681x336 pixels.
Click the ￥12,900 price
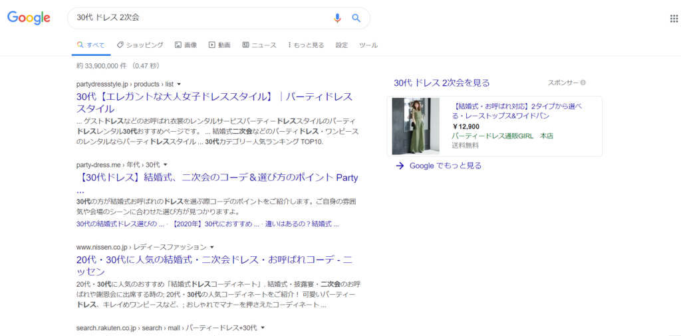[x=466, y=127]
